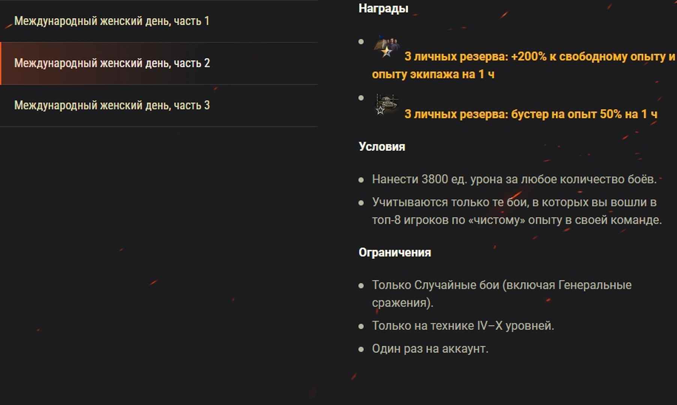Click bullet before Только на технике line
Viewport: 677px width, 405px height.
pos(361,326)
